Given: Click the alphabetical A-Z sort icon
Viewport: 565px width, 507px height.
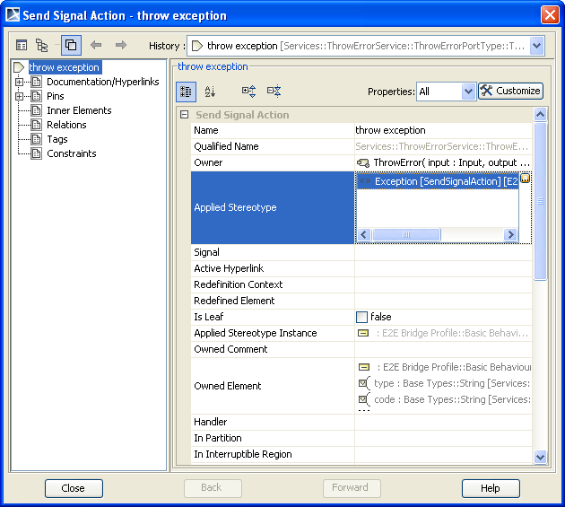Looking at the screenshot, I should click(211, 91).
